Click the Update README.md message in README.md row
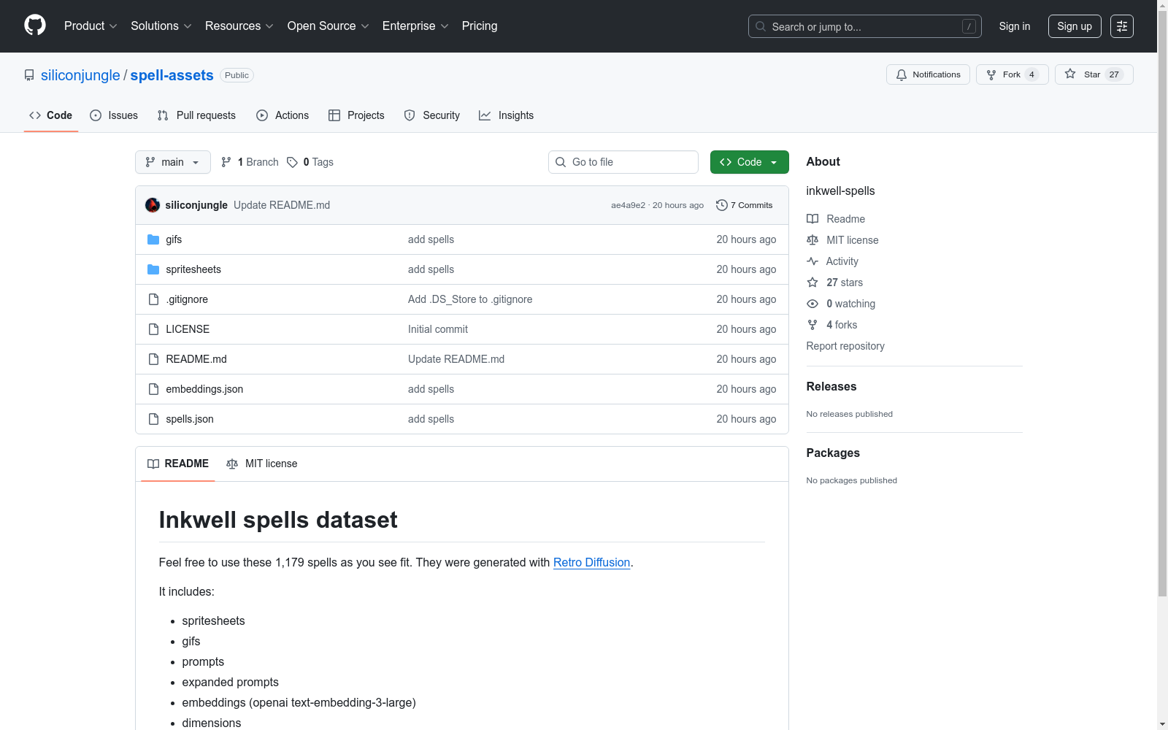The width and height of the screenshot is (1168, 730). pyautogui.click(x=456, y=359)
